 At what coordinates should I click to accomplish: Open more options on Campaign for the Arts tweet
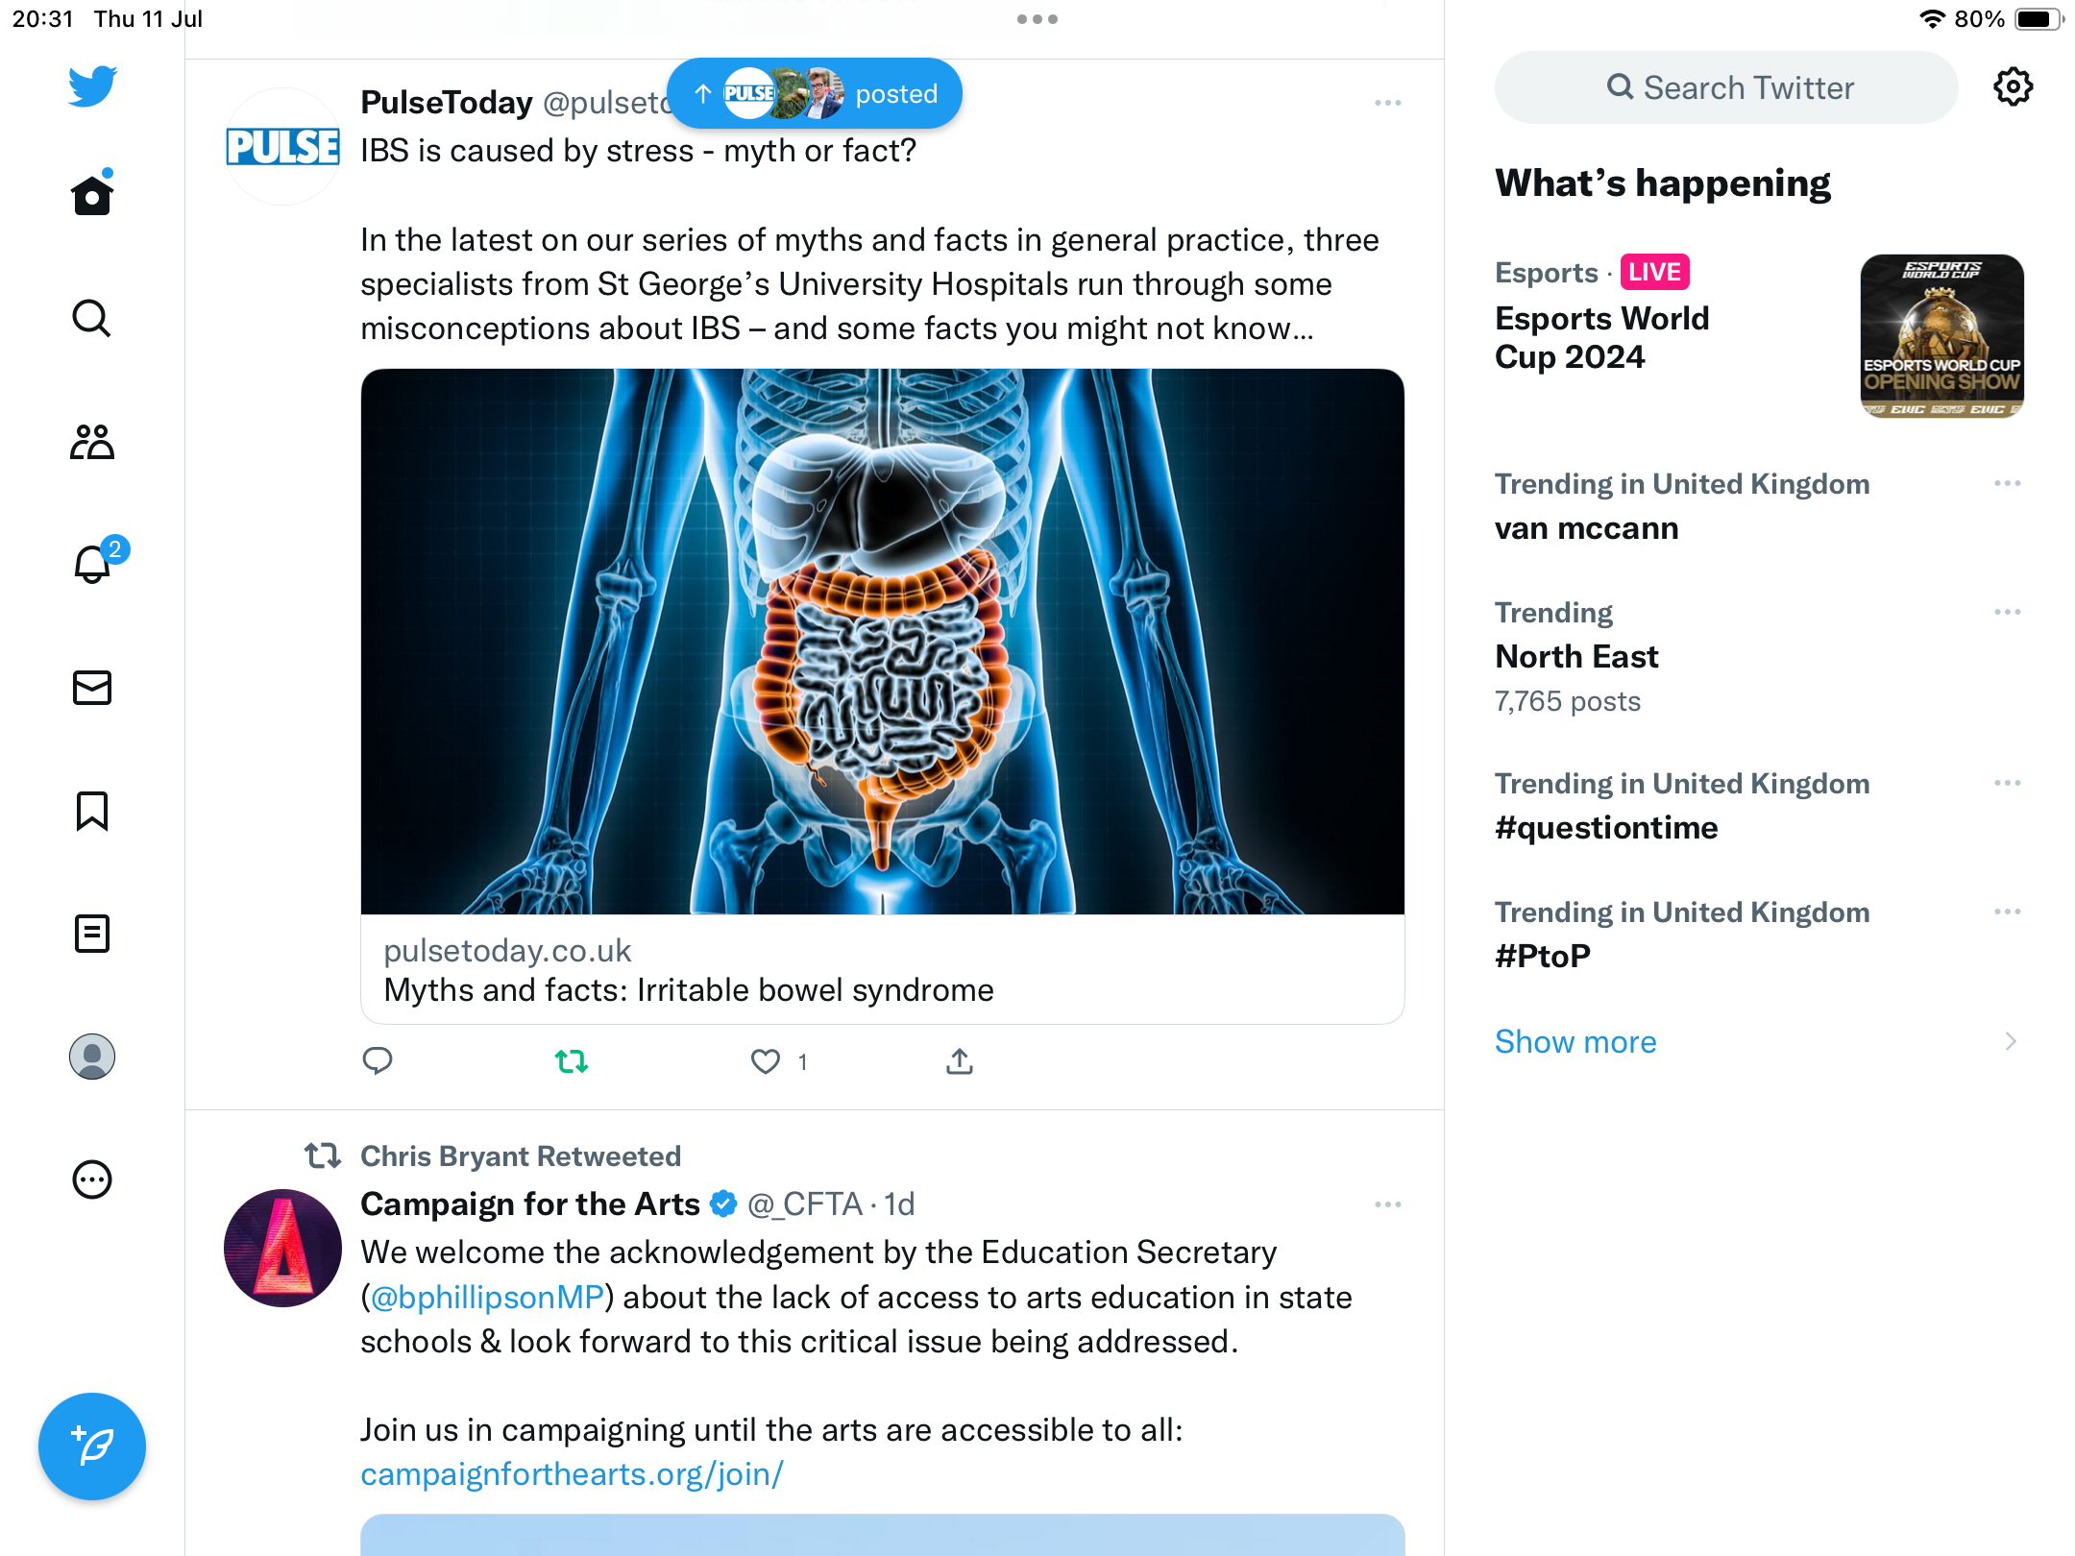[1388, 1204]
